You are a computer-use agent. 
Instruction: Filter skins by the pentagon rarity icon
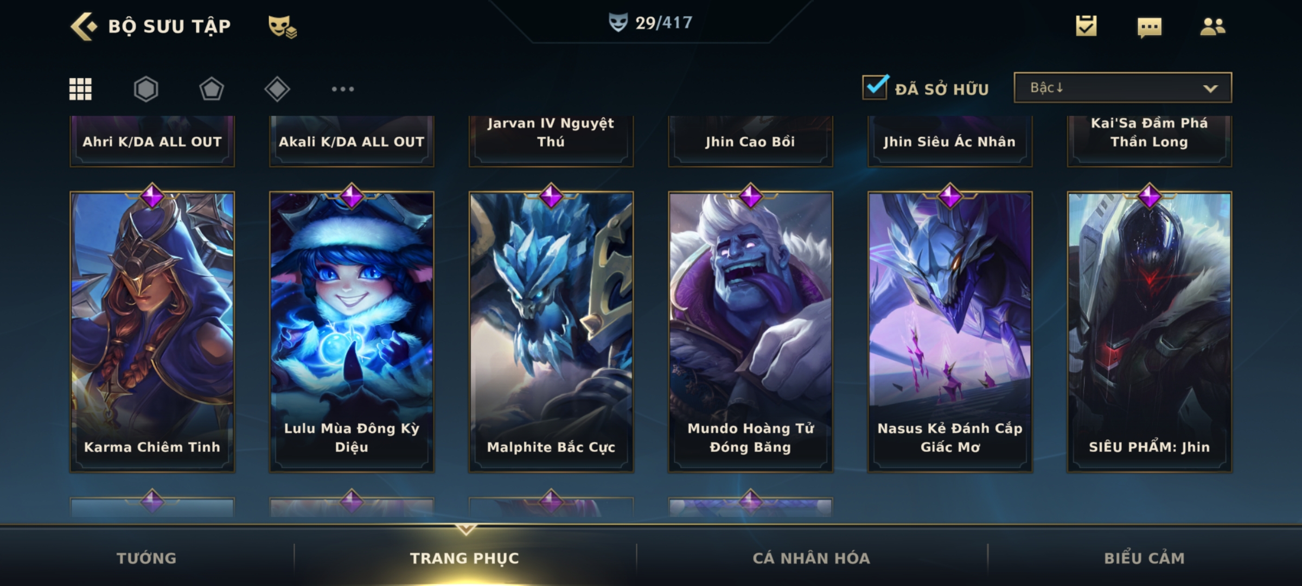(212, 89)
